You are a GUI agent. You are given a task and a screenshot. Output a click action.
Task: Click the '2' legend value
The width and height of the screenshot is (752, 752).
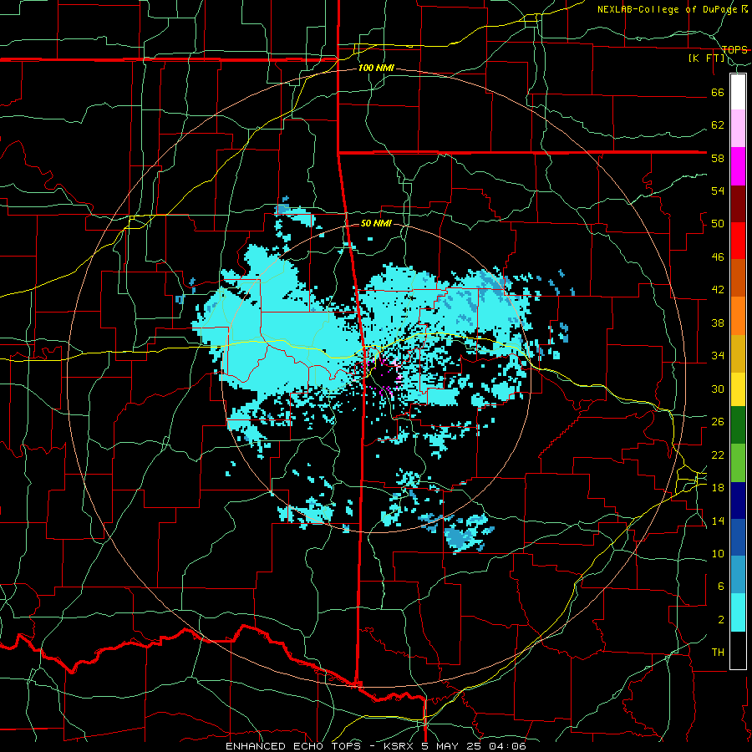721,620
